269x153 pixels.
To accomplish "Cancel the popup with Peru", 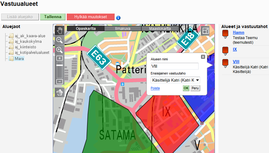I will 195,88.
